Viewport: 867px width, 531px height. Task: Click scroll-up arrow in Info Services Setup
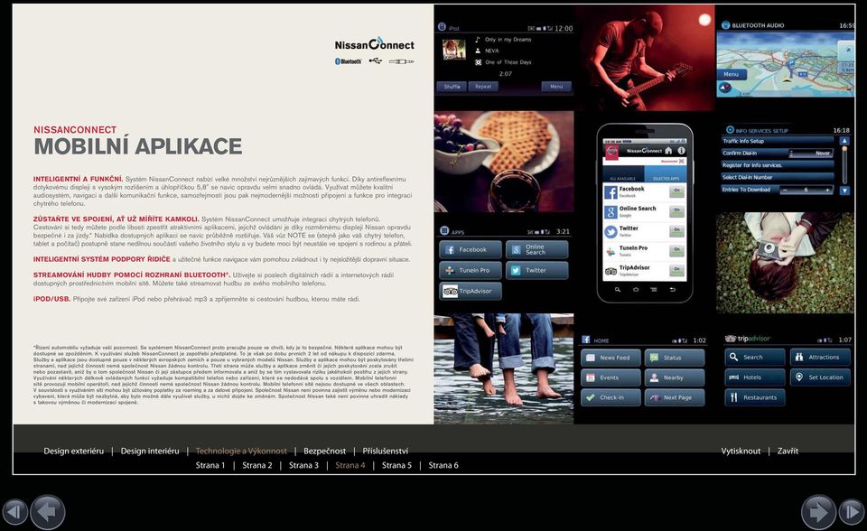(844, 142)
